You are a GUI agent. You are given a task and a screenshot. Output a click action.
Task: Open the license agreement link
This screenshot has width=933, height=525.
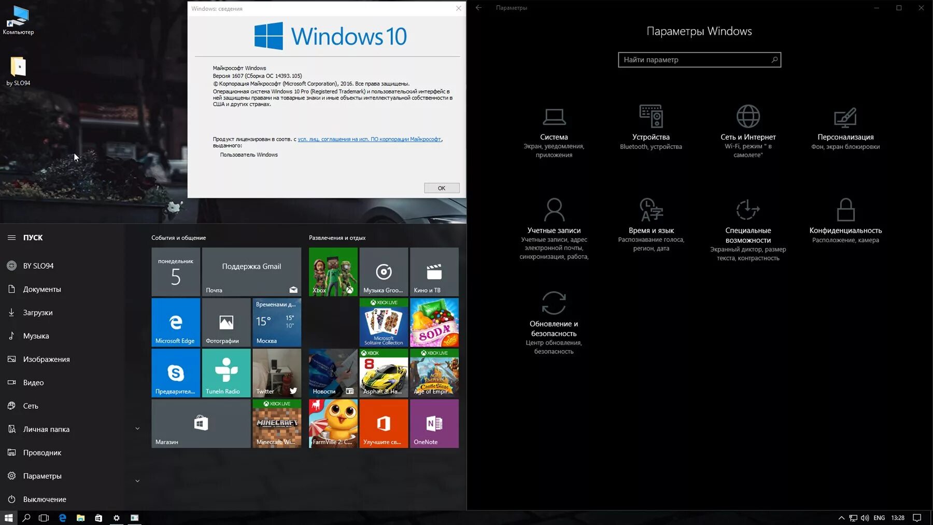coord(369,139)
